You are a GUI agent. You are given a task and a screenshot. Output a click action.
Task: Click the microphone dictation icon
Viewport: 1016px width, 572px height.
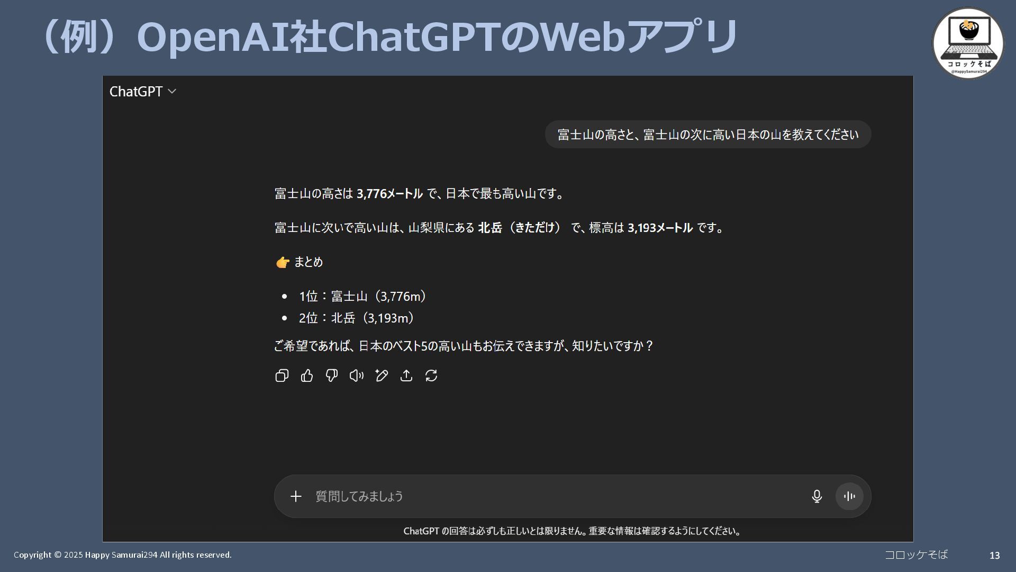817,496
